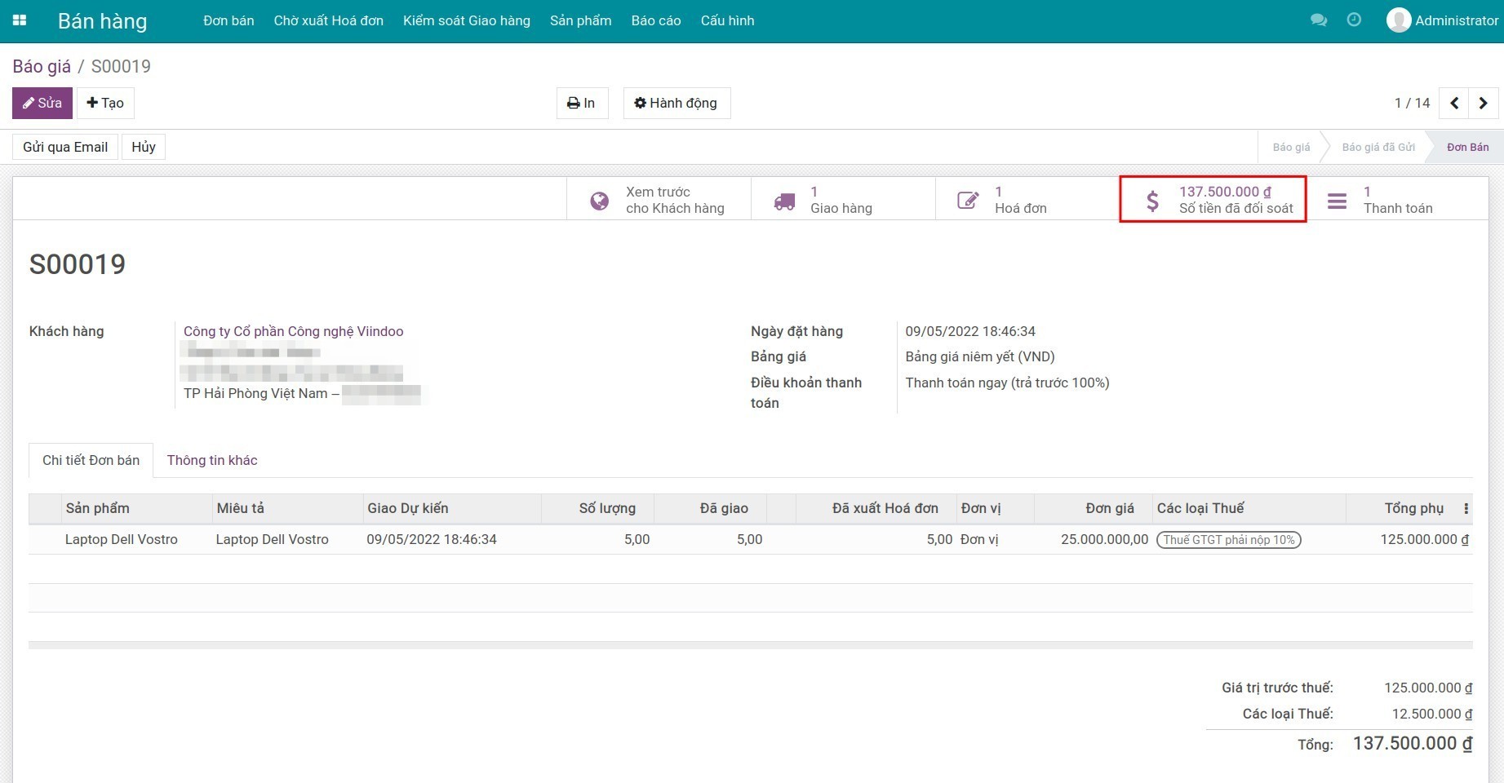The image size is (1504, 783).
Task: Click the Administrator user avatar
Action: (1398, 20)
